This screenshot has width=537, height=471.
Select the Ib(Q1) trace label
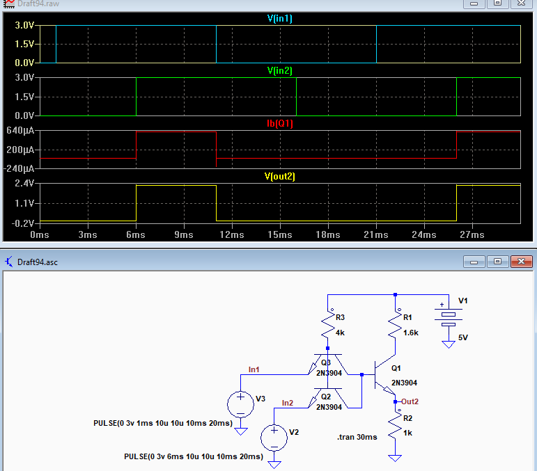(280, 123)
